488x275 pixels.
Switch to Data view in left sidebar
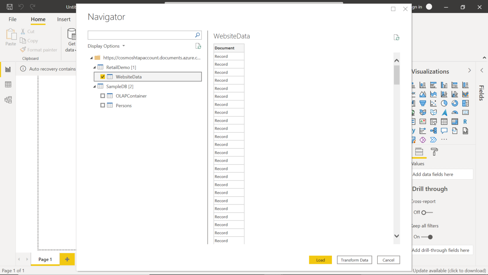(x=8, y=84)
